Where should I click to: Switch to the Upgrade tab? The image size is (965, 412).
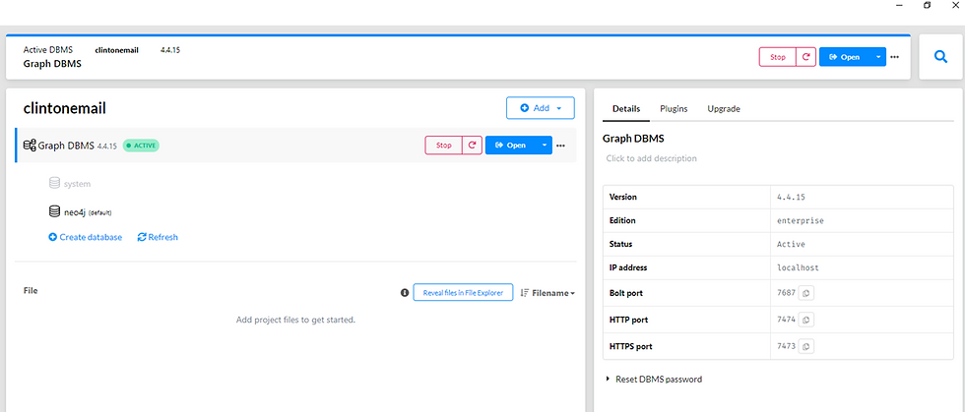724,109
